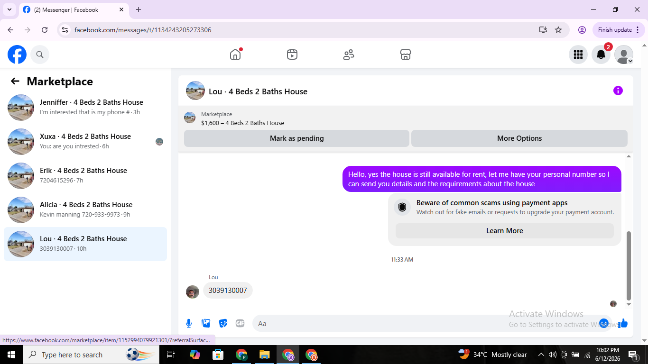Screen dimensions: 648x364
Task: Click the chat scroll up arrow
Action: (x=629, y=156)
